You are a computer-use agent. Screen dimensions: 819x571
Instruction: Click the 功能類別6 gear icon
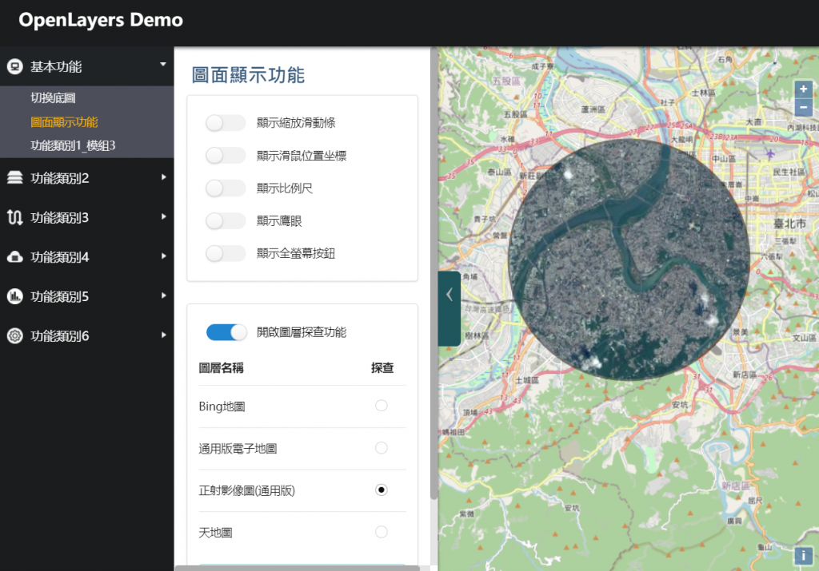pyautogui.click(x=14, y=336)
